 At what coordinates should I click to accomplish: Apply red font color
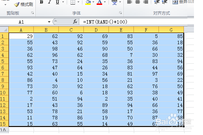(x=99, y=2)
